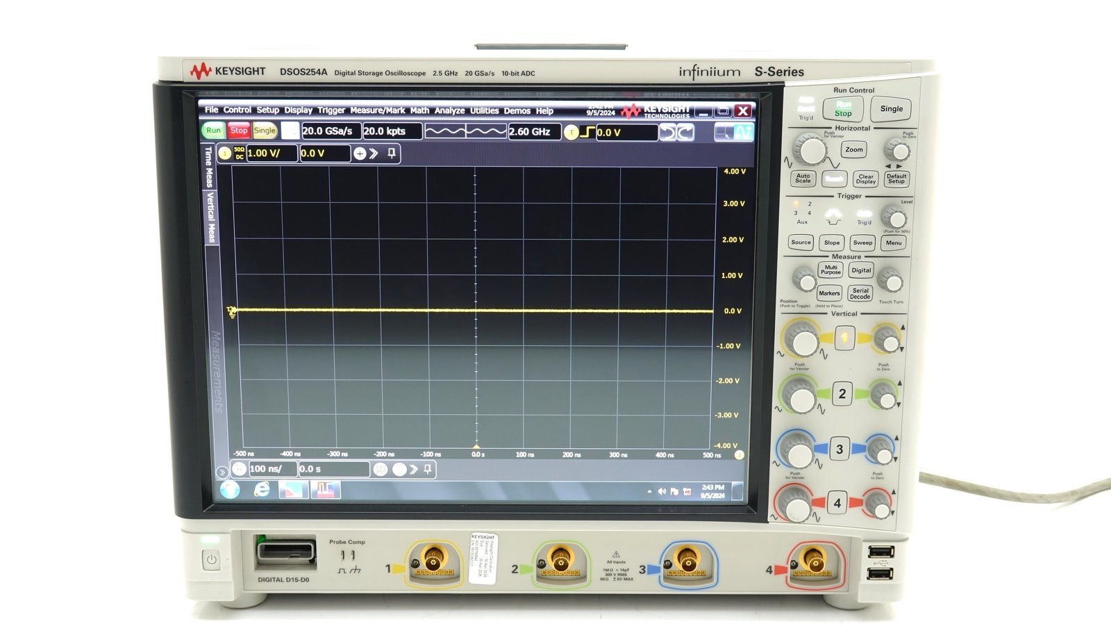
Task: Click the zoom box tool icon
Action: [724, 131]
